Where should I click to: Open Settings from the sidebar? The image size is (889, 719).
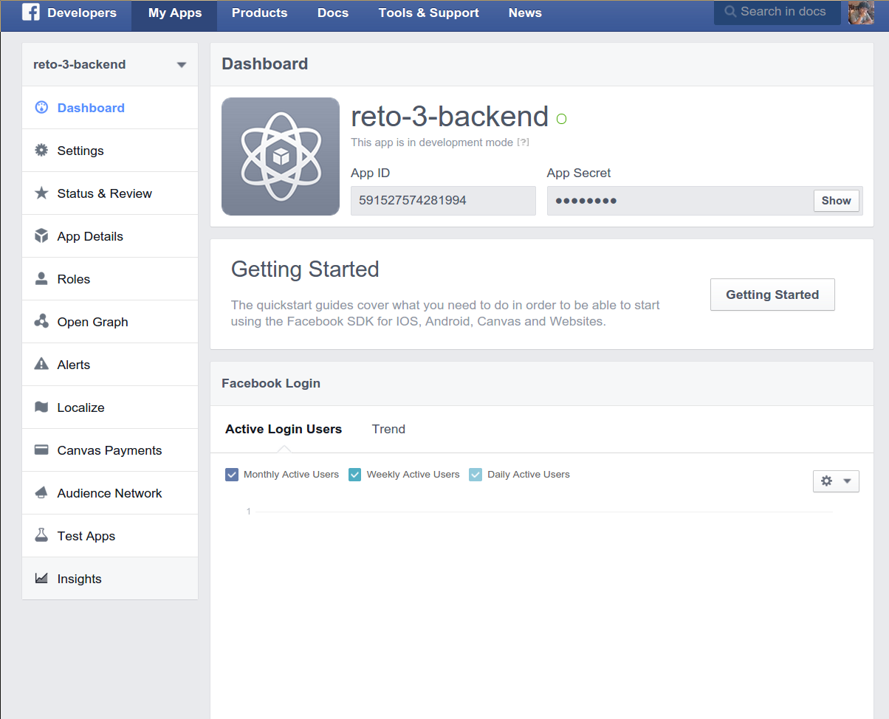pos(110,151)
